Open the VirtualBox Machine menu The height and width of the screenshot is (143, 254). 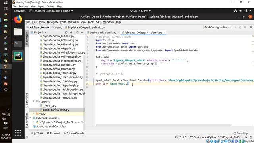23,6
